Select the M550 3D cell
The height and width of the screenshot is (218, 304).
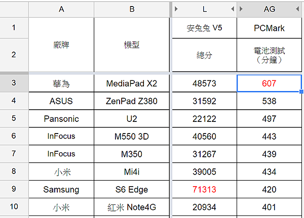coord(132,136)
